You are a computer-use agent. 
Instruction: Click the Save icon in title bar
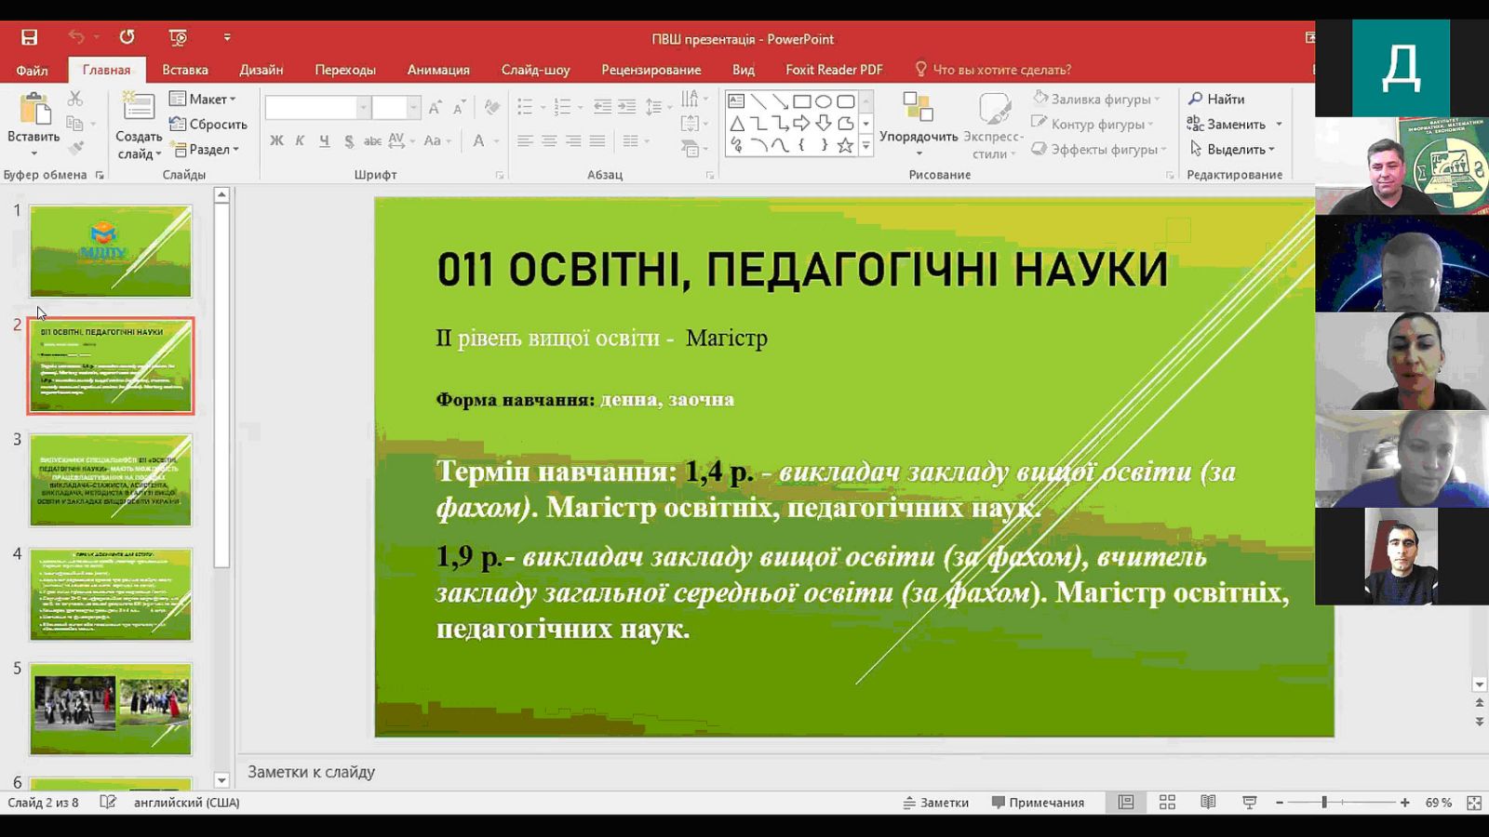click(x=30, y=37)
